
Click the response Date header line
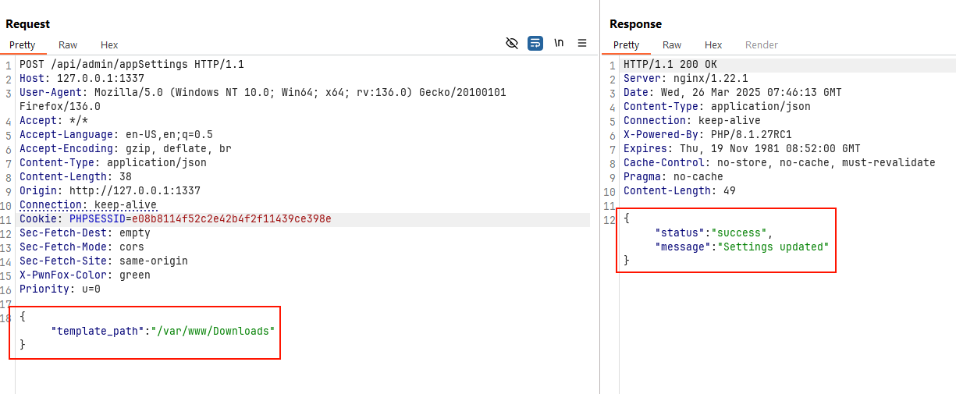point(733,93)
